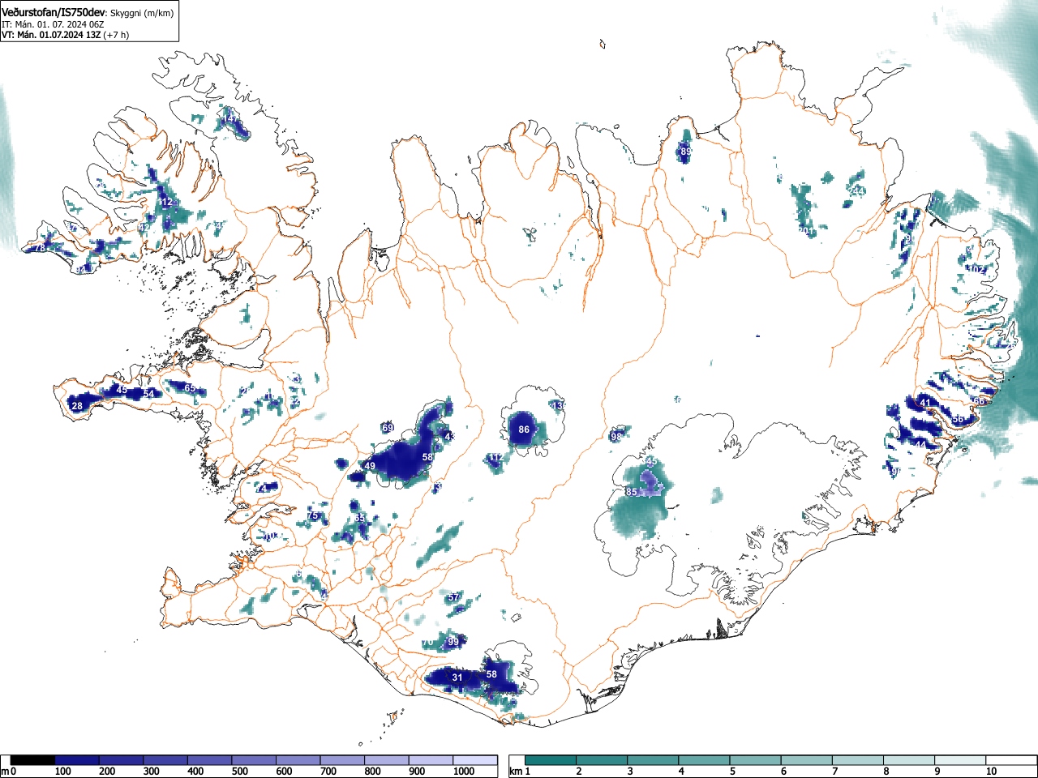Click the visibility value 75 in the southwest
The height and width of the screenshot is (778, 1038).
click(312, 516)
